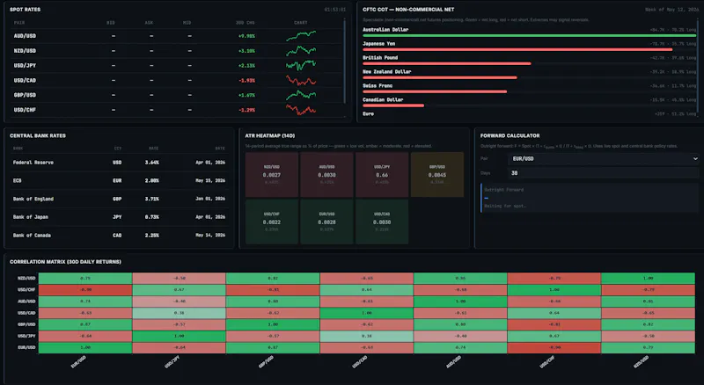Select the USD/JPY tile showing 0.66
The image size is (704, 385).
(x=382, y=175)
